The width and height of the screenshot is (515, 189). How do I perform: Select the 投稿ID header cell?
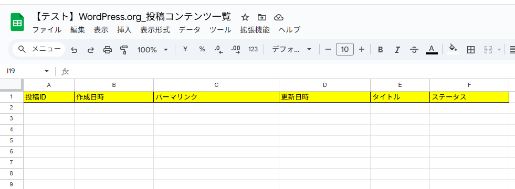[x=49, y=97]
